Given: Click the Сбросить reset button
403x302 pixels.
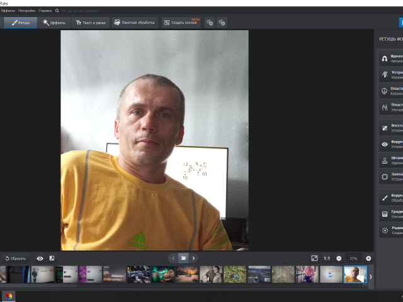Looking at the screenshot, I should [16, 259].
